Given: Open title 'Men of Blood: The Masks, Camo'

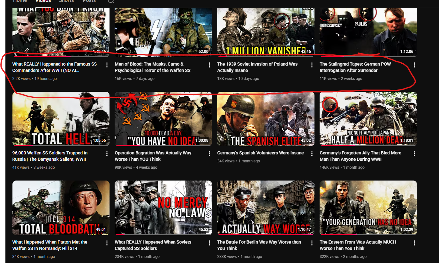Looking at the screenshot, I should 153,67.
